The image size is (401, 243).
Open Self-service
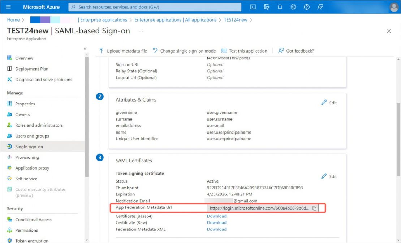22,179
